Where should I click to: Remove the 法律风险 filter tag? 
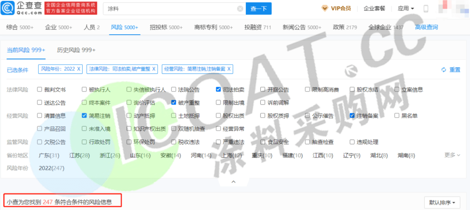(154, 69)
